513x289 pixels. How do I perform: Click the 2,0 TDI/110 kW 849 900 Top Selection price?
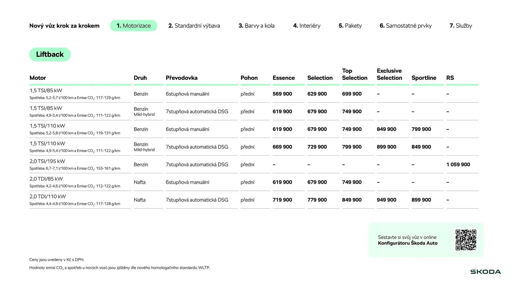352,200
